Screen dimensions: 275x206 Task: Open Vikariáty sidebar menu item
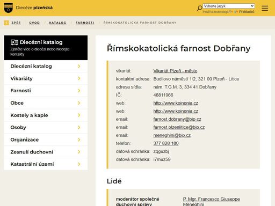[46, 78]
